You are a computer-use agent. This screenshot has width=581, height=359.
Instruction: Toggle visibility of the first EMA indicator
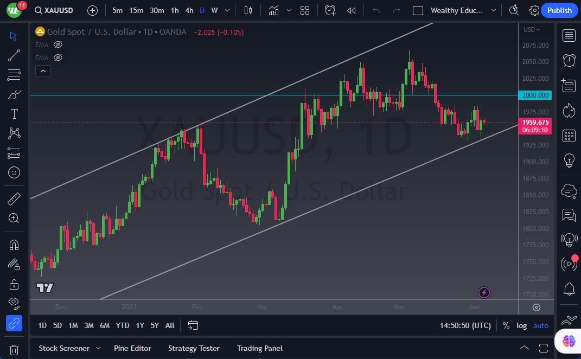click(58, 44)
